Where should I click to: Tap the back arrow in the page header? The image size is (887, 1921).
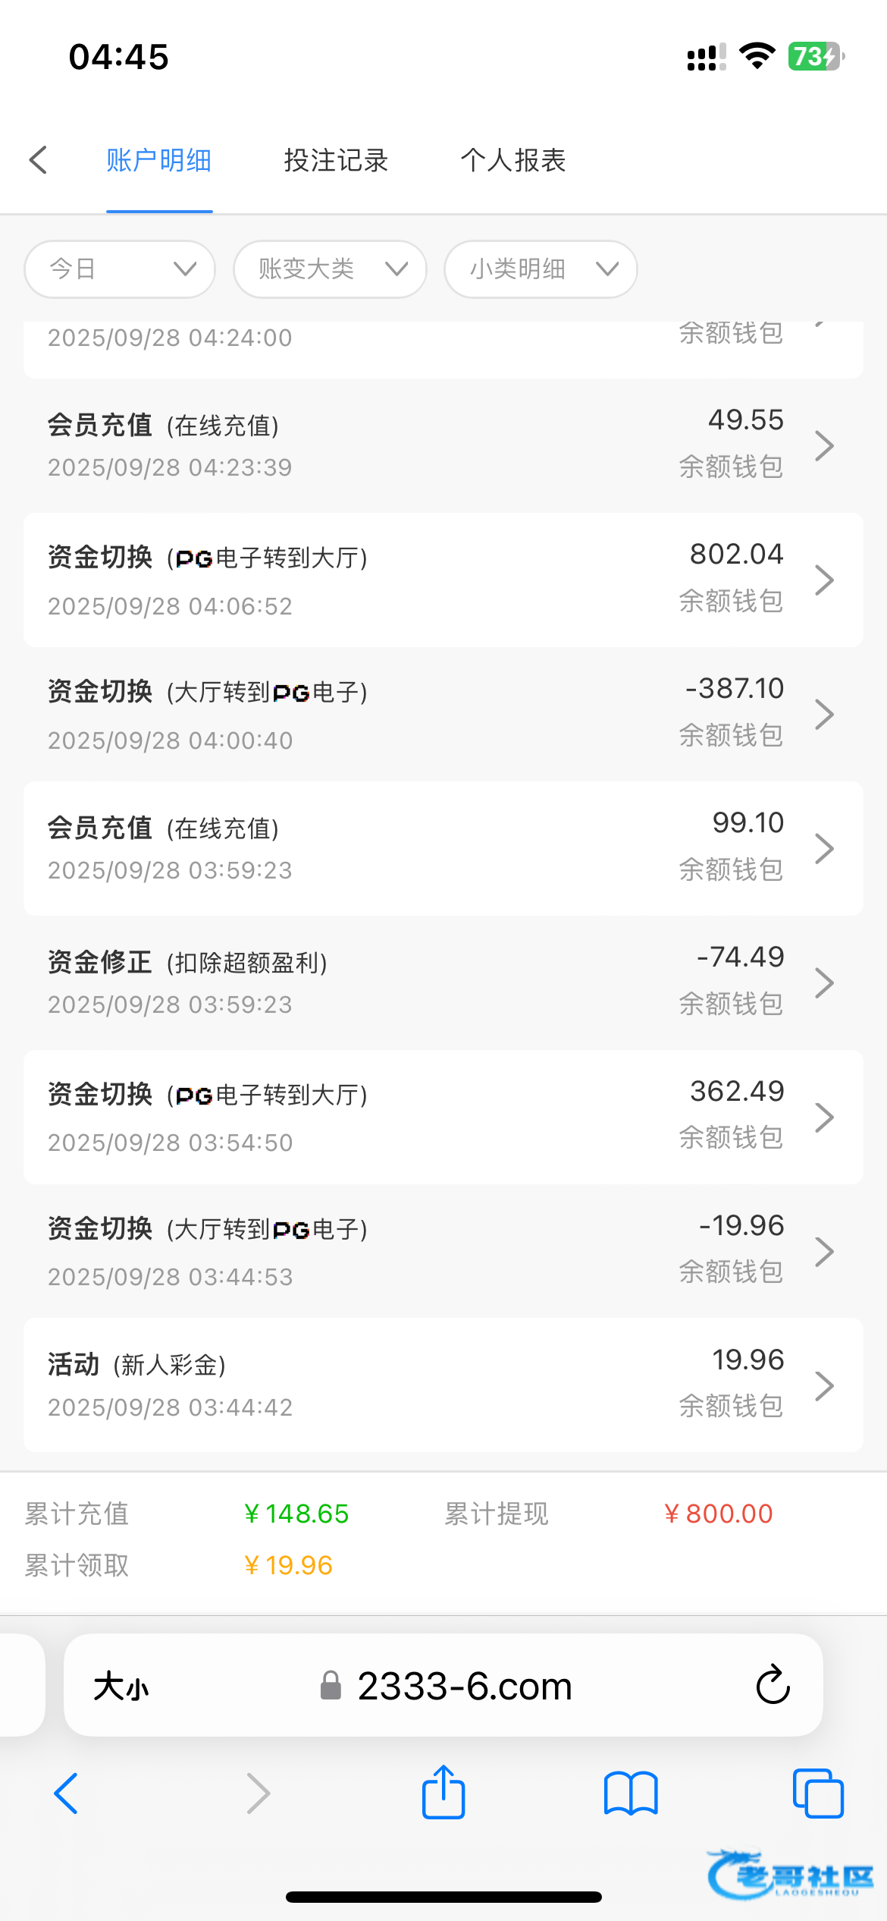(x=39, y=160)
